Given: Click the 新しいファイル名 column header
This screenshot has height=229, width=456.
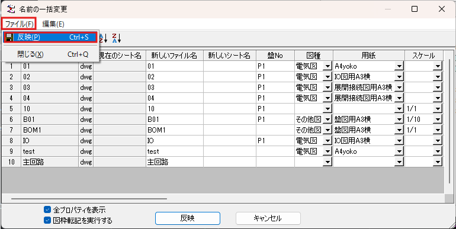Looking at the screenshot, I should pos(175,56).
